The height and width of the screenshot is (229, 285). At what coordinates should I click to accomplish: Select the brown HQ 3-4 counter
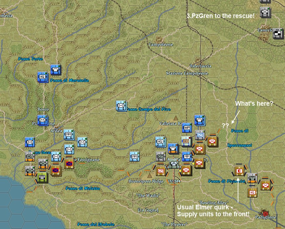252,193
